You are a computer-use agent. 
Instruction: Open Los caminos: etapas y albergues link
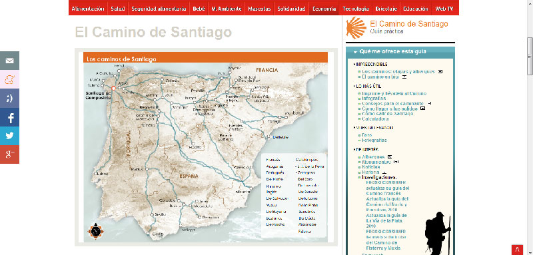pos(398,72)
